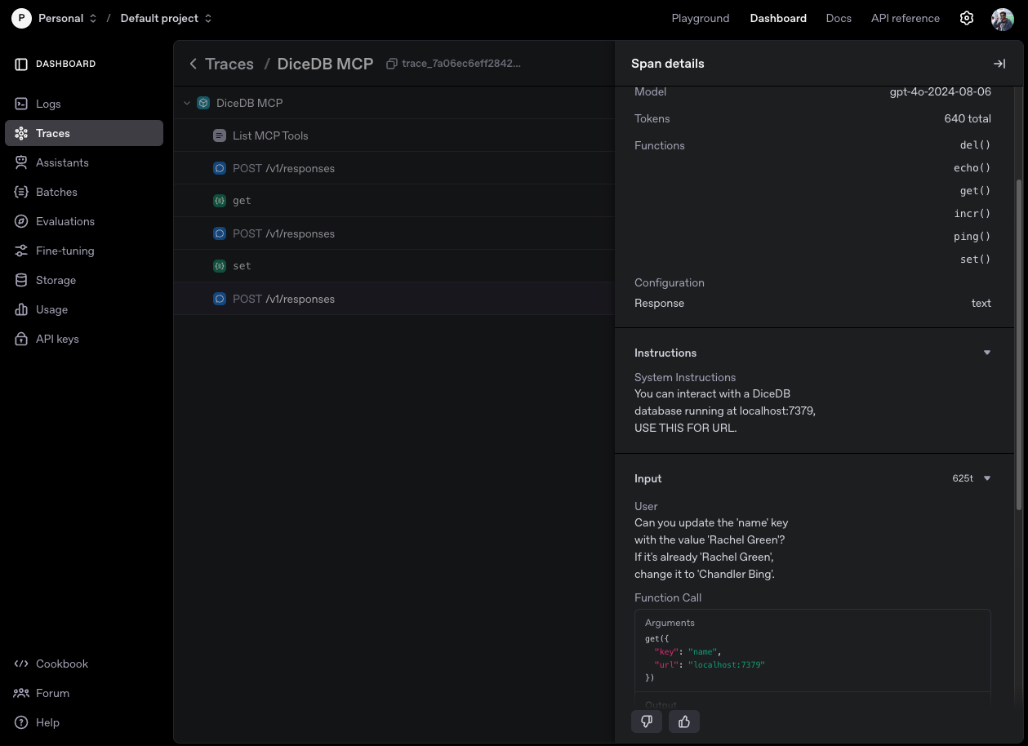Click the gpt-4o-2024-08-06 model value

pos(941,92)
